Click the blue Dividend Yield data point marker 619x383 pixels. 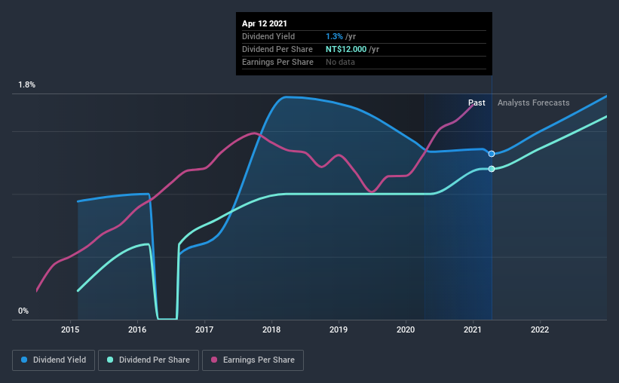pos(492,154)
